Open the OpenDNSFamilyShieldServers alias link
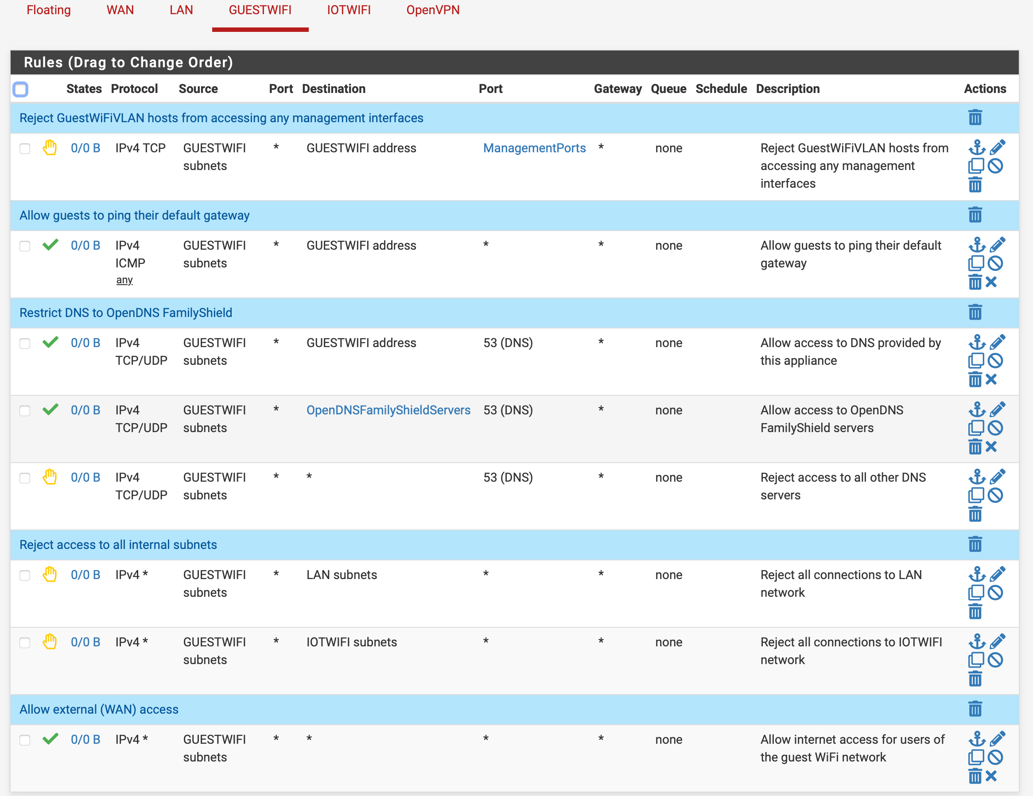 pos(388,410)
